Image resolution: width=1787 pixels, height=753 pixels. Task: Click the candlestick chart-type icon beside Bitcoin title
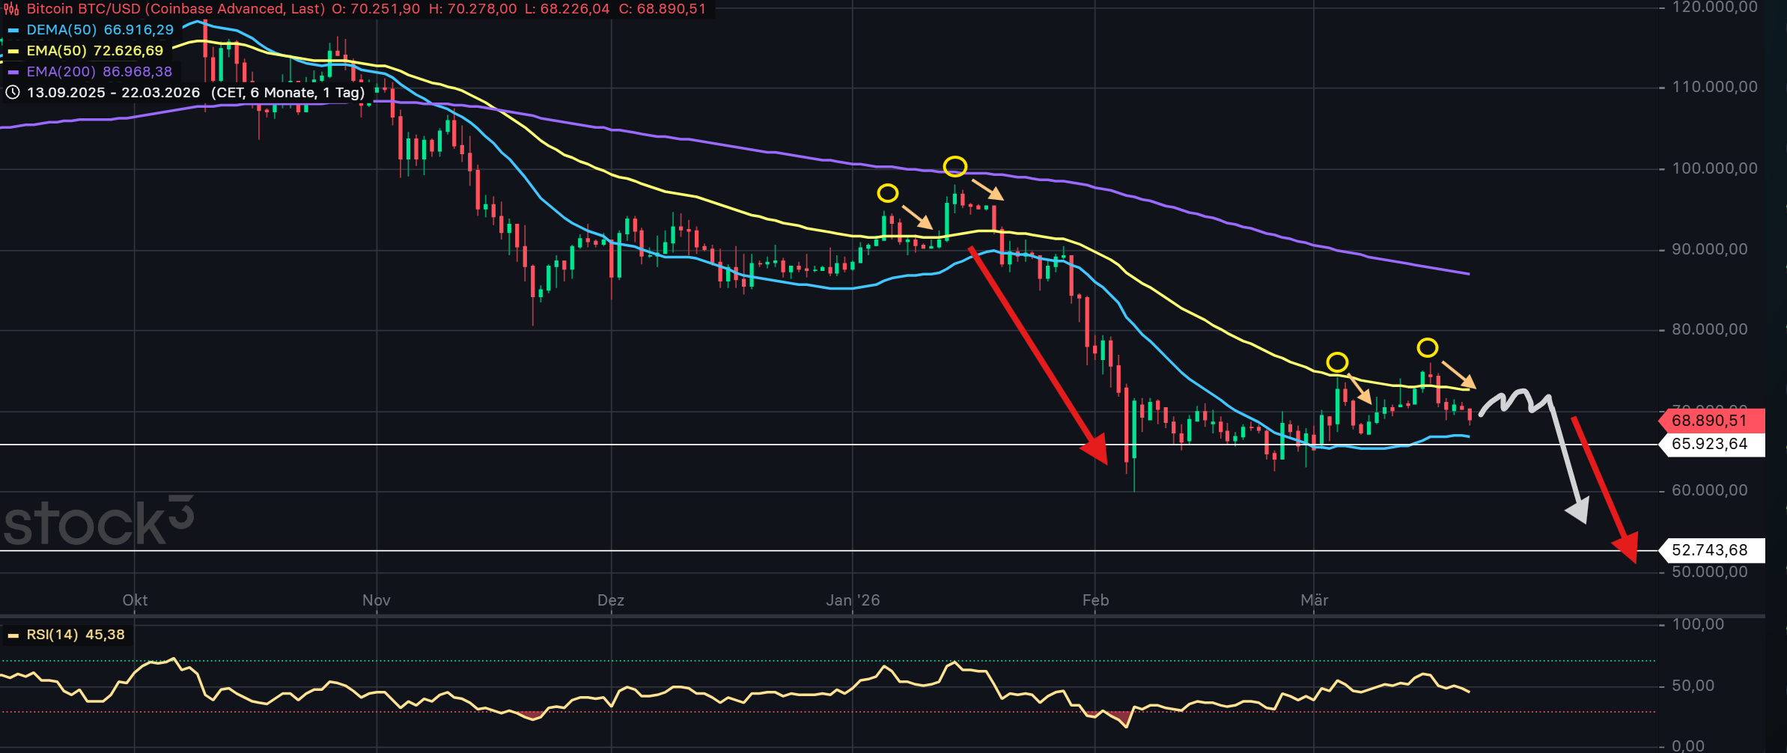coord(12,9)
